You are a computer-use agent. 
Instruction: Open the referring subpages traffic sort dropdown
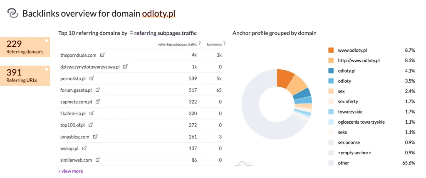[163, 33]
